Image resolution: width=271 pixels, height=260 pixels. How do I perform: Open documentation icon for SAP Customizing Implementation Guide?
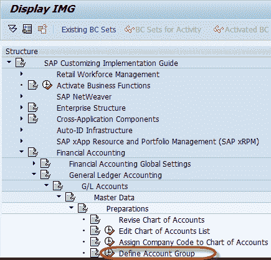(21, 63)
